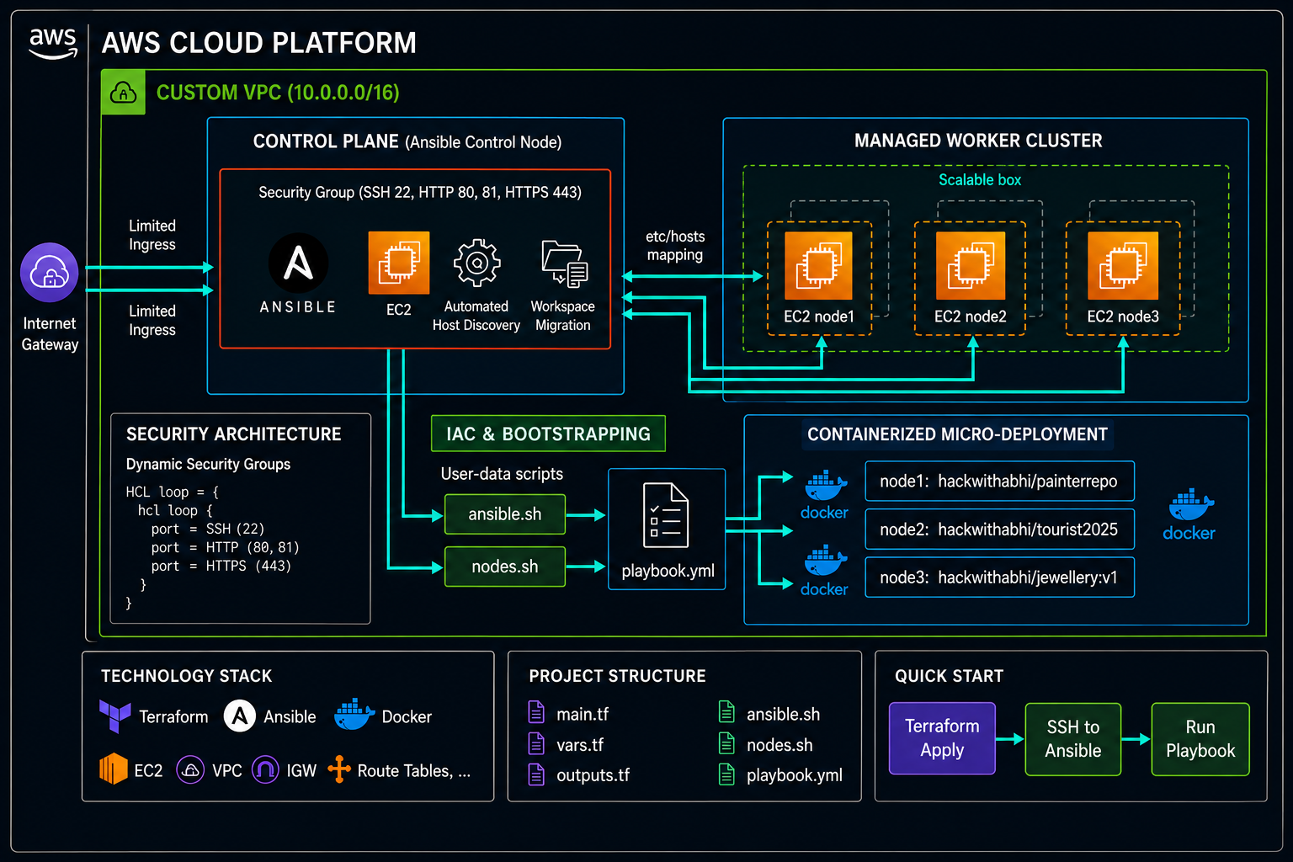Screen dimensions: 1293x862
Task: Click 'CUSTOM VPC (10.0.0.0/16)' title
Action: (x=278, y=93)
